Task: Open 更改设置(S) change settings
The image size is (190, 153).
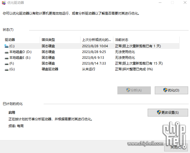Action: tap(168, 113)
